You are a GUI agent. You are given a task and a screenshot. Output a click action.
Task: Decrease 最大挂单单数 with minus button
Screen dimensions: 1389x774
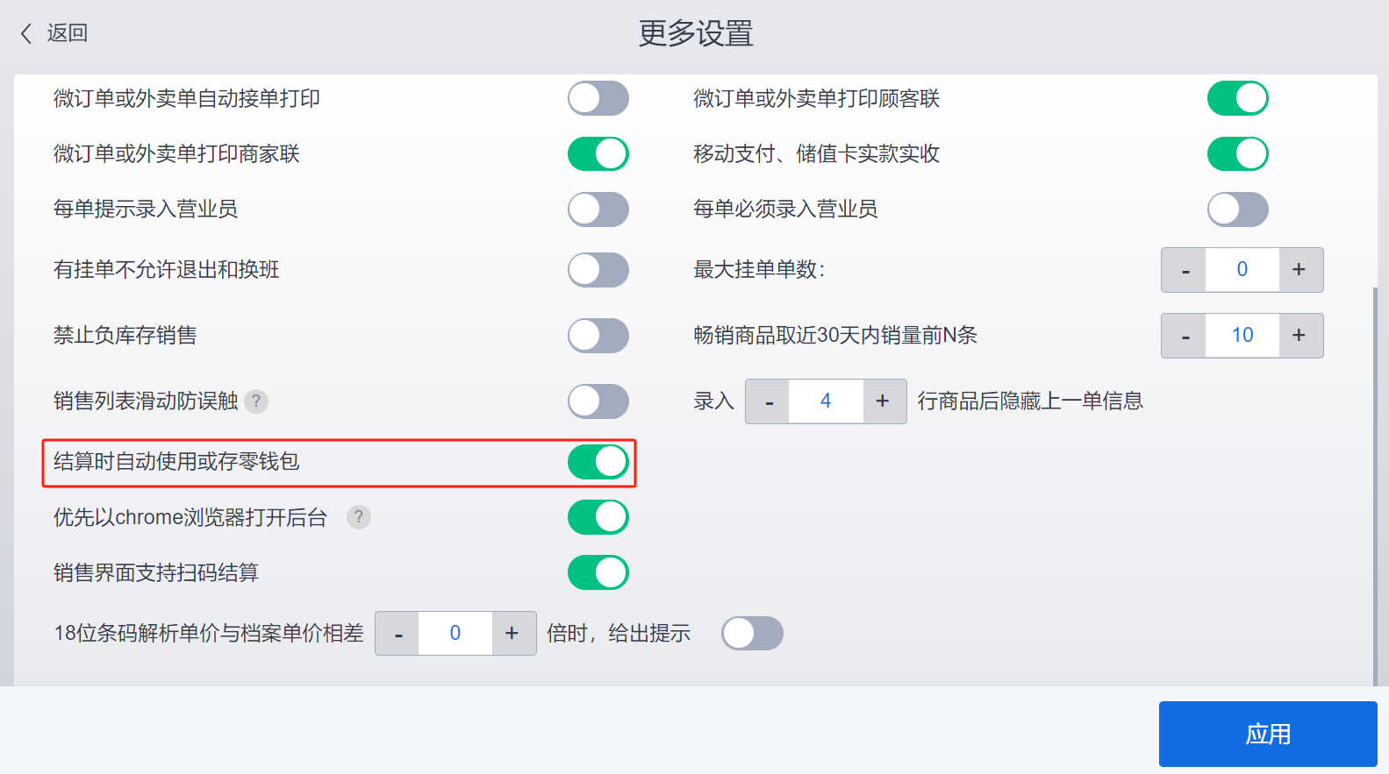(x=1185, y=270)
